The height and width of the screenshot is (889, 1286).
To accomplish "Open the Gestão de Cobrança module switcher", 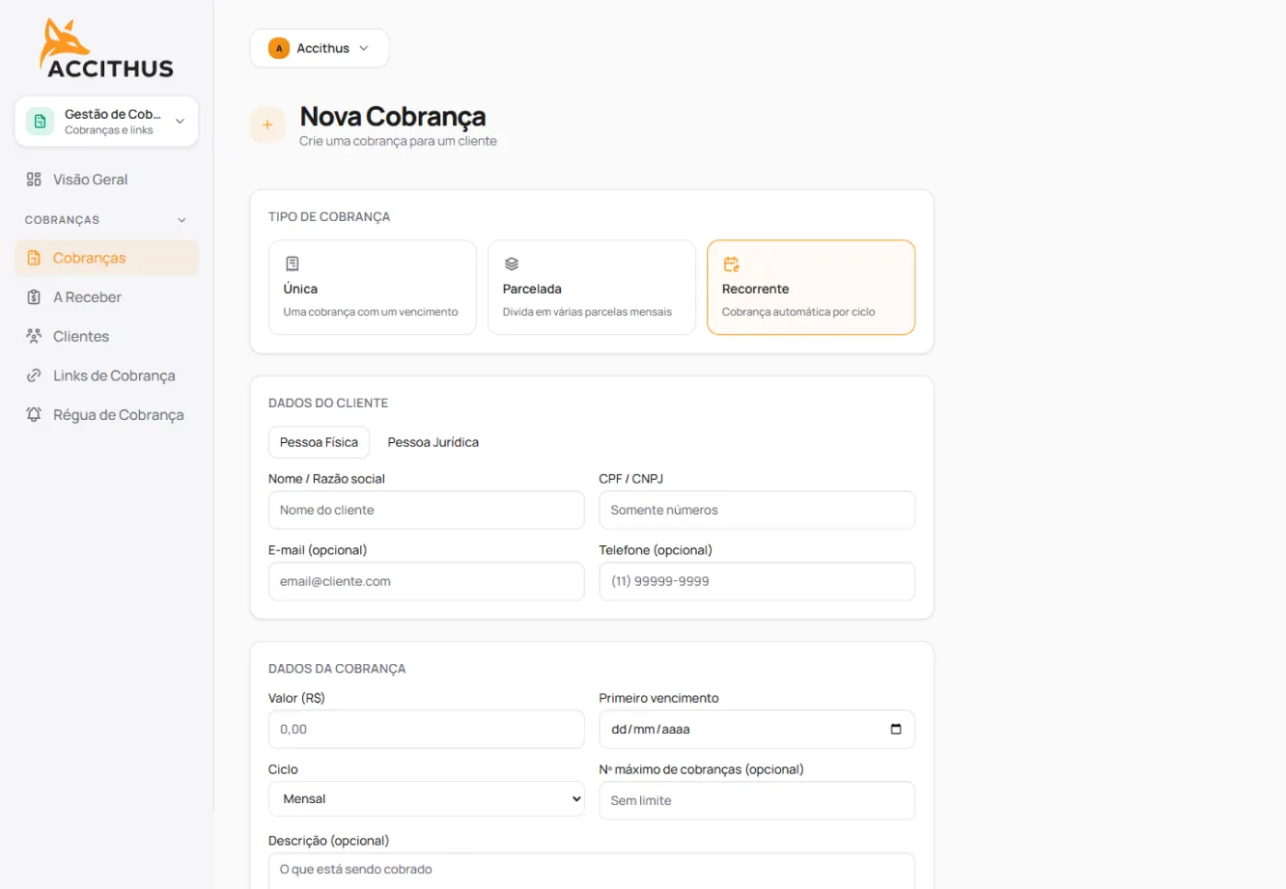I will [106, 122].
